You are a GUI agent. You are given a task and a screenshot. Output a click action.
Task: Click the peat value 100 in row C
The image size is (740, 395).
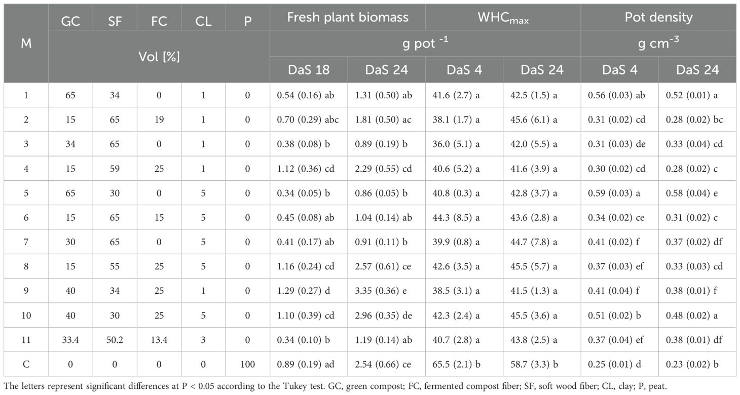click(x=248, y=364)
